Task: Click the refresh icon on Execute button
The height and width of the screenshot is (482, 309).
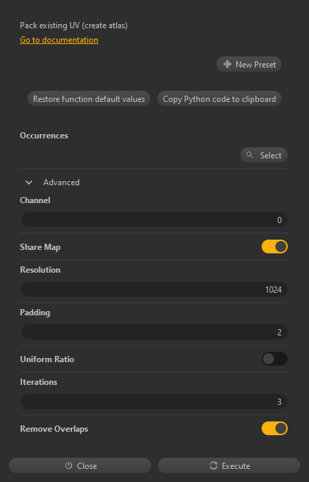Action: (214, 465)
